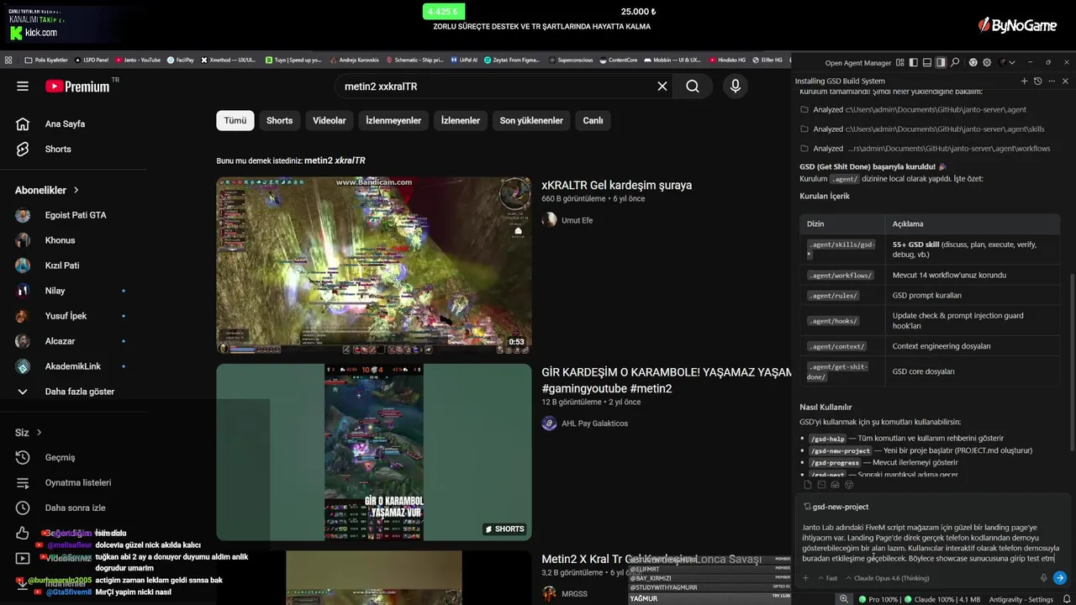1076x605 pixels.
Task: Open video xKRALTR Gel kardeşim şuraya
Action: [616, 185]
